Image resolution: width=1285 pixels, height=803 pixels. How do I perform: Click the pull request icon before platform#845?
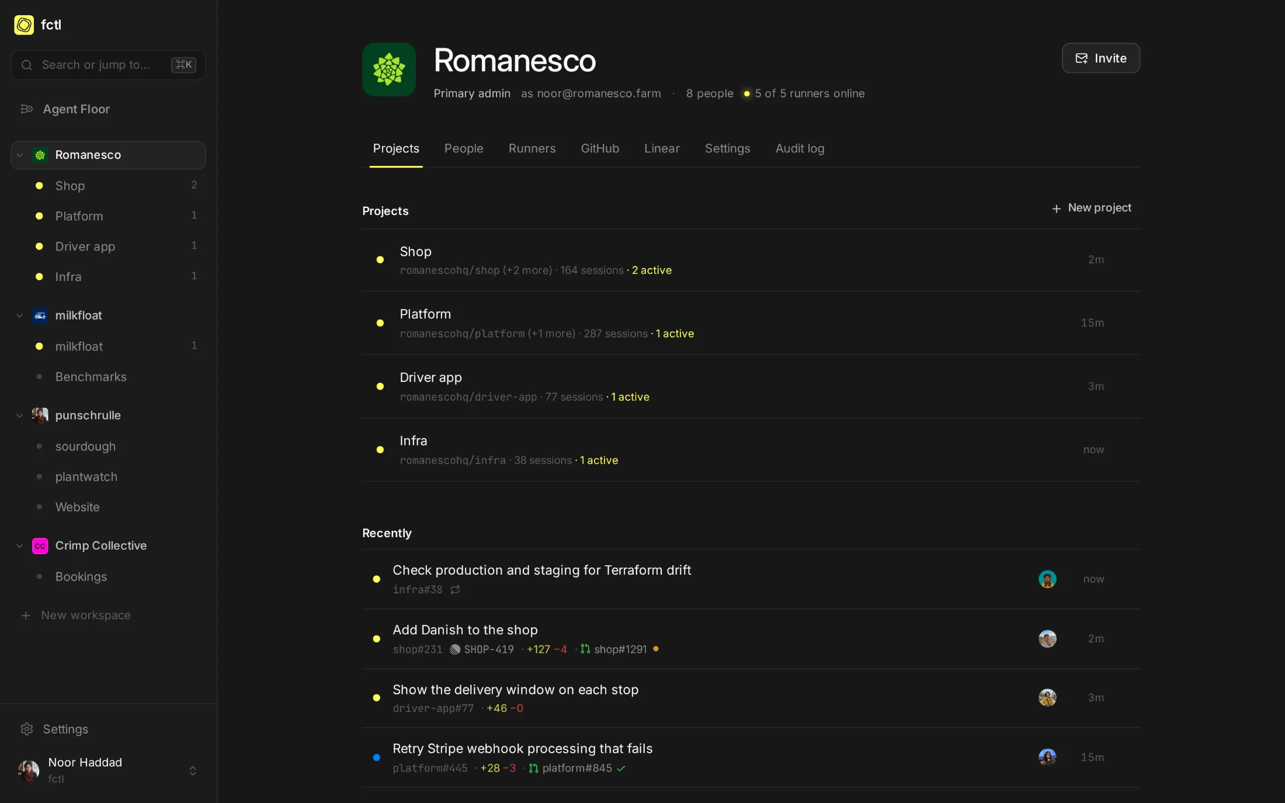point(533,769)
